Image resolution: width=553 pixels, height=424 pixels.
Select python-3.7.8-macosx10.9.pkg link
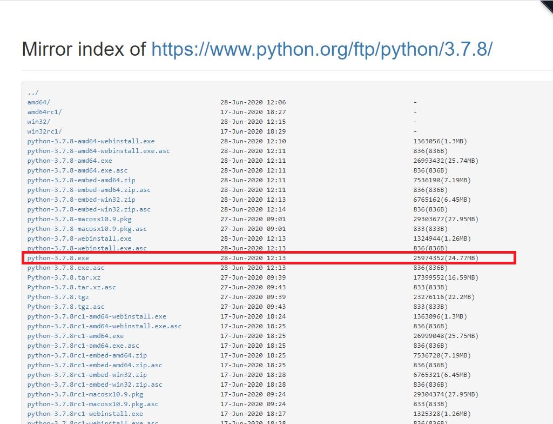coord(79,219)
